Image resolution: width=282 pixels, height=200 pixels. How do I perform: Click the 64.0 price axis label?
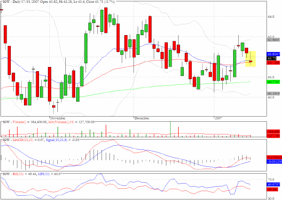(x=271, y=17)
